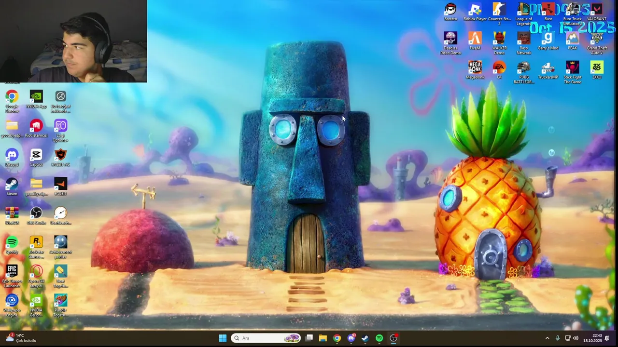The height and width of the screenshot is (347, 618).
Task: Open network settings from the system tray
Action: pyautogui.click(x=568, y=338)
